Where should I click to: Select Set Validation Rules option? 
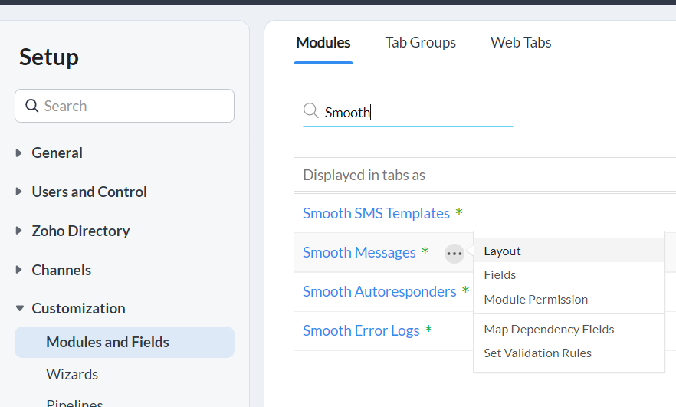pyautogui.click(x=537, y=353)
